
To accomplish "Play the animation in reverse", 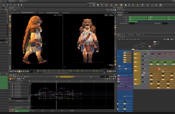I will (x=17, y=71).
